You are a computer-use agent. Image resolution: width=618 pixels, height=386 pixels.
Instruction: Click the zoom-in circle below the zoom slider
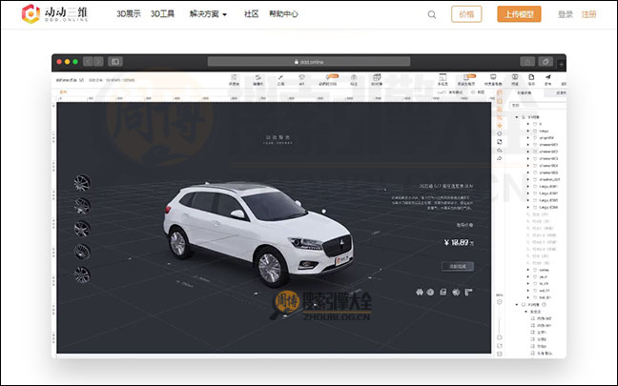(500, 337)
